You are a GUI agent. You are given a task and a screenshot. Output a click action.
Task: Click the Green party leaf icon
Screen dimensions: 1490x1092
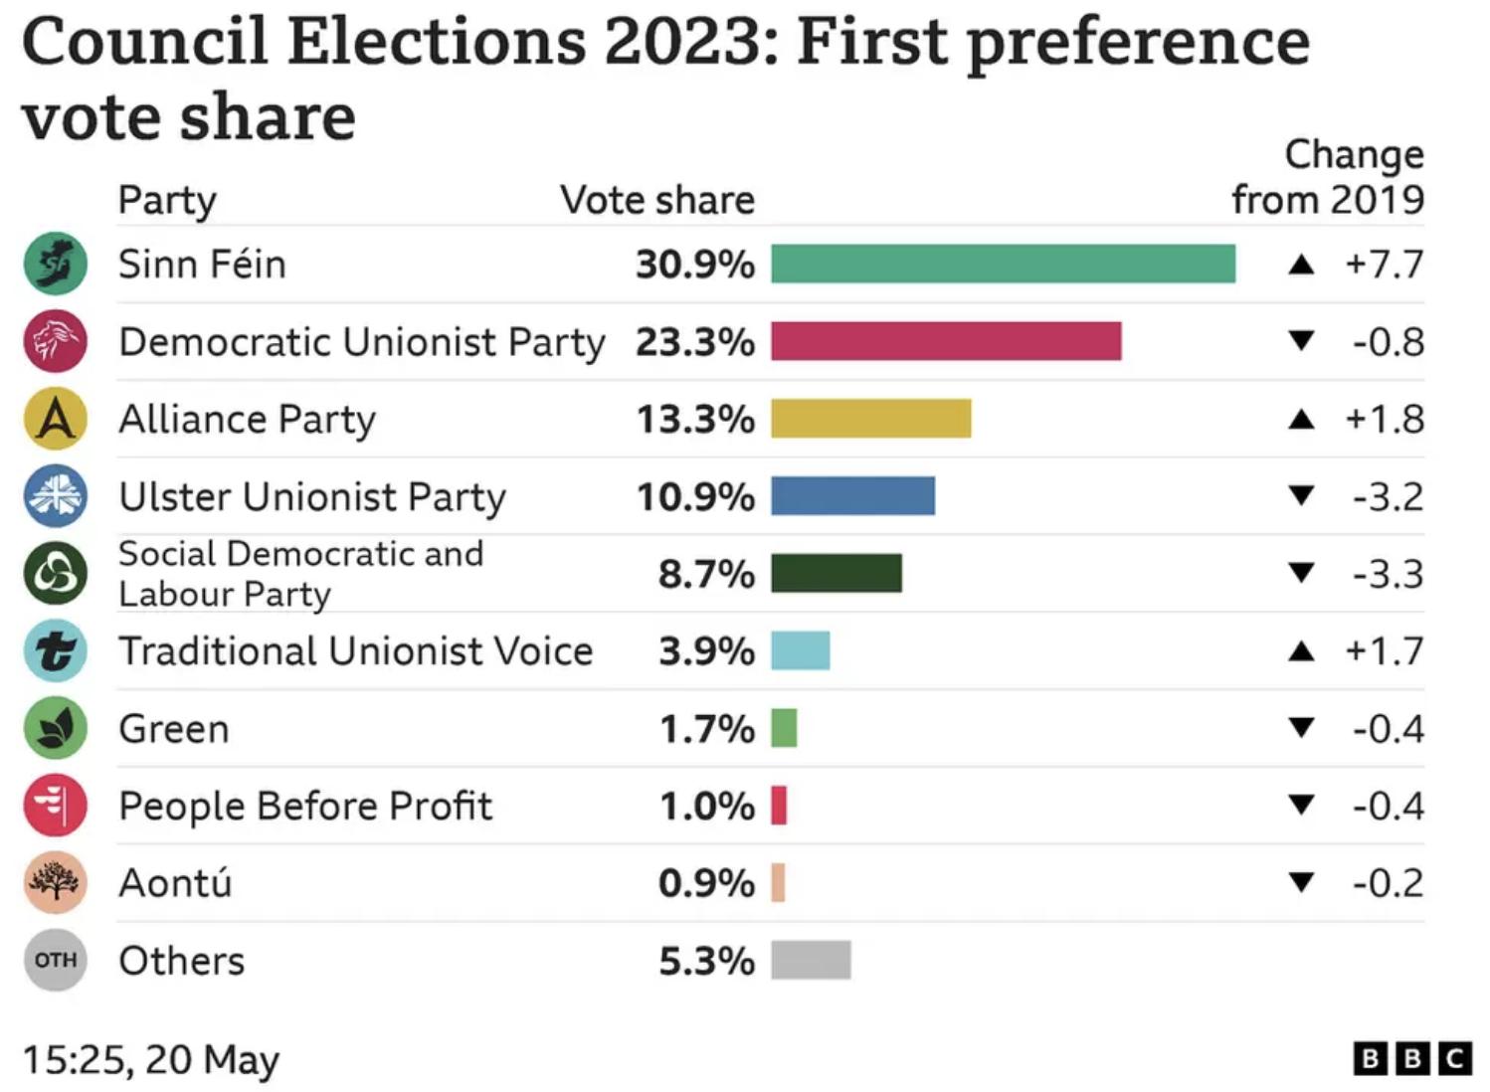click(56, 728)
